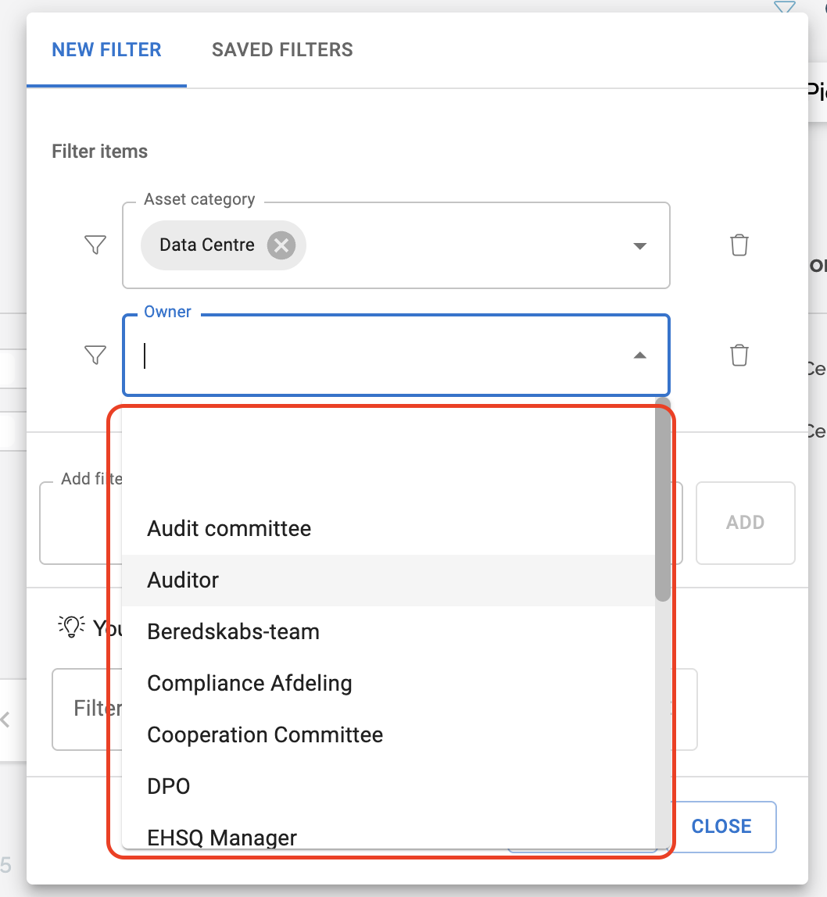Delete the Owner filter using trash icon
This screenshot has height=897, width=827.
coord(739,356)
